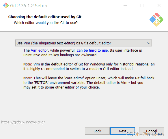Click the gitforwindows.org URL text
Screen dimensions: 168x139
[x=23, y=122]
